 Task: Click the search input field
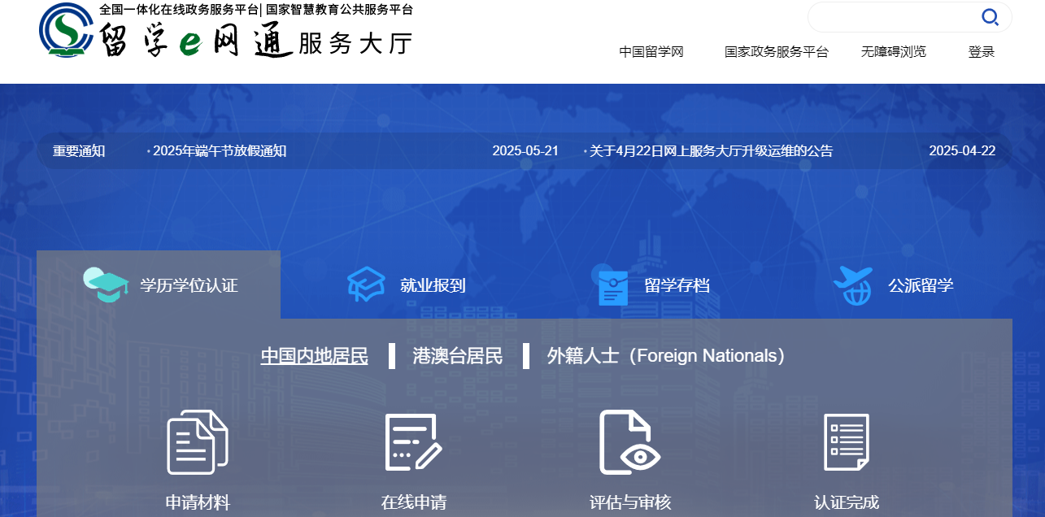click(x=895, y=17)
